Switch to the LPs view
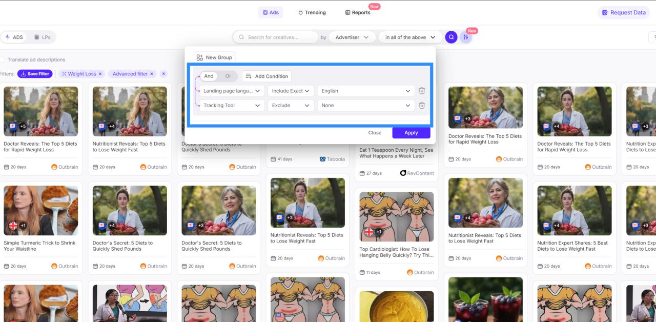The width and height of the screenshot is (656, 322). point(42,37)
